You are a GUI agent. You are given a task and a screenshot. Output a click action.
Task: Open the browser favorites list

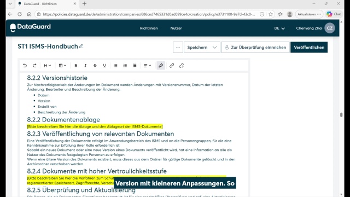281,14
